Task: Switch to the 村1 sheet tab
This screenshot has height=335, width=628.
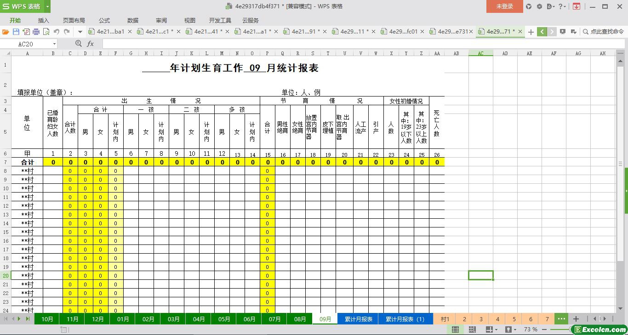Action: 445,319
